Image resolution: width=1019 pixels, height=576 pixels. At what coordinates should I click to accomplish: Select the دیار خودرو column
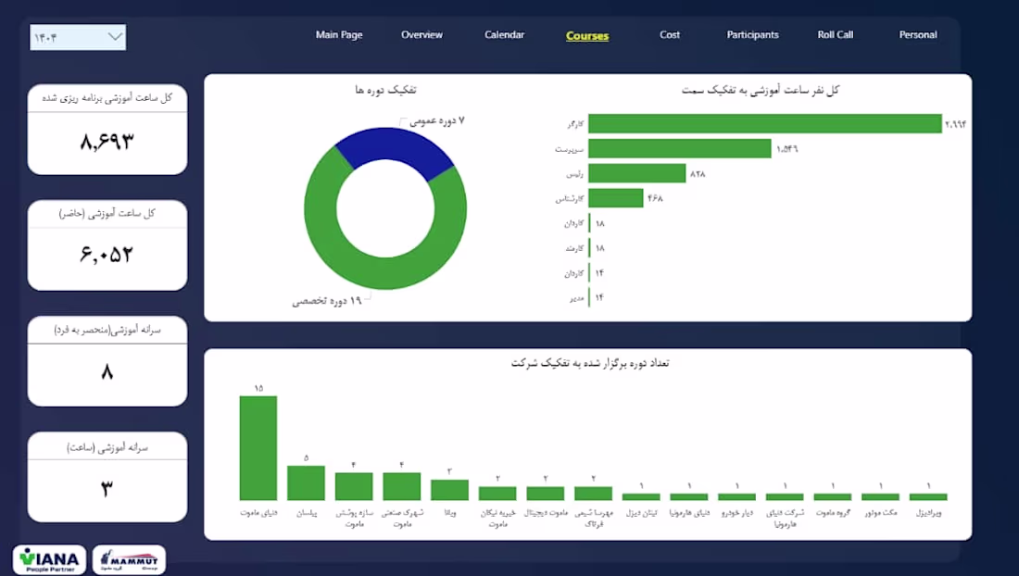point(736,496)
